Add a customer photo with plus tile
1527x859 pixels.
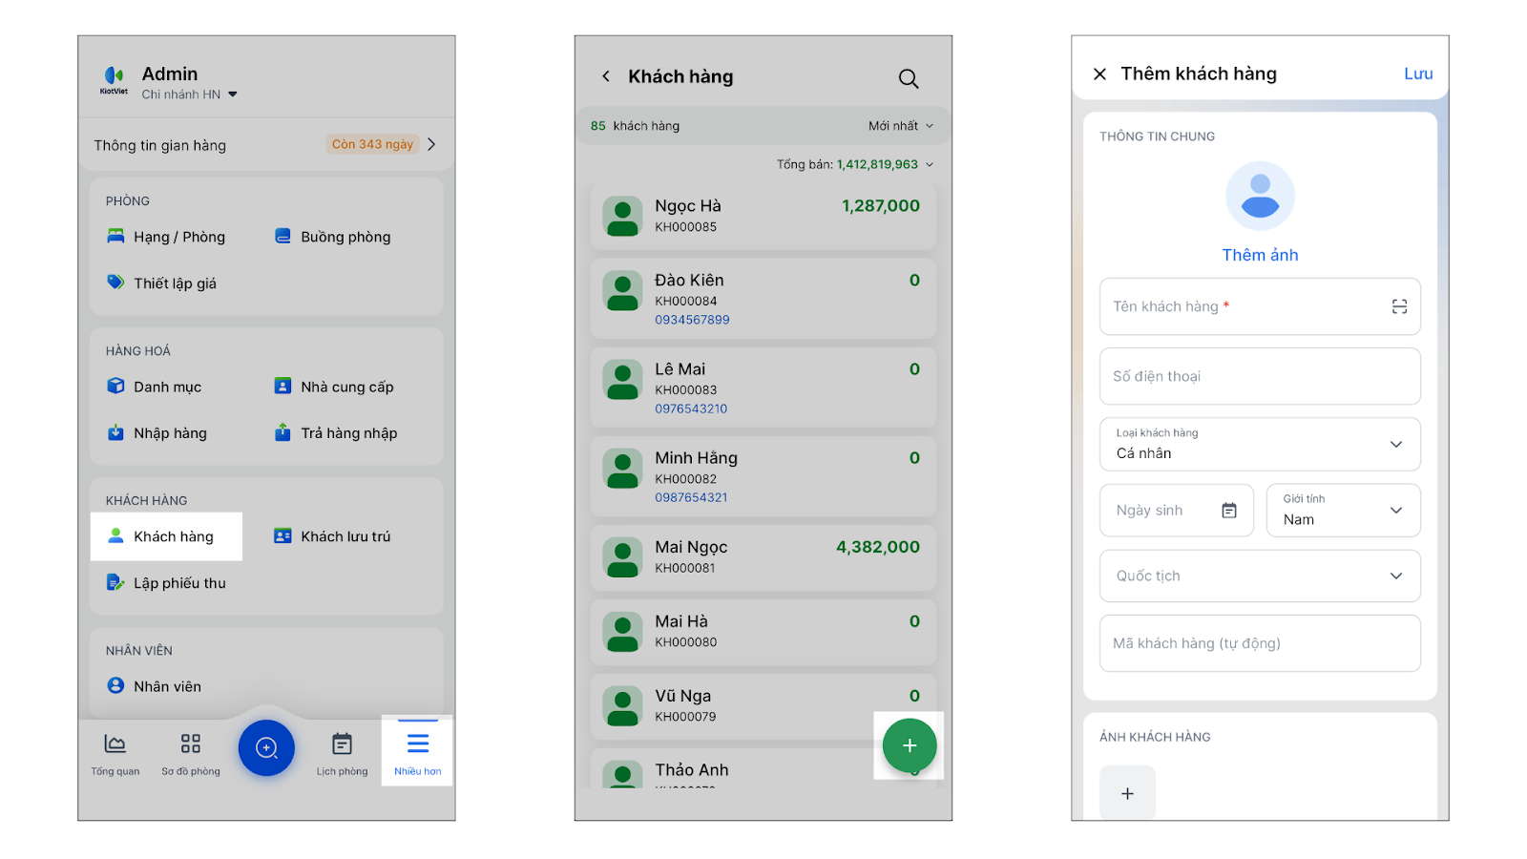point(1127,793)
